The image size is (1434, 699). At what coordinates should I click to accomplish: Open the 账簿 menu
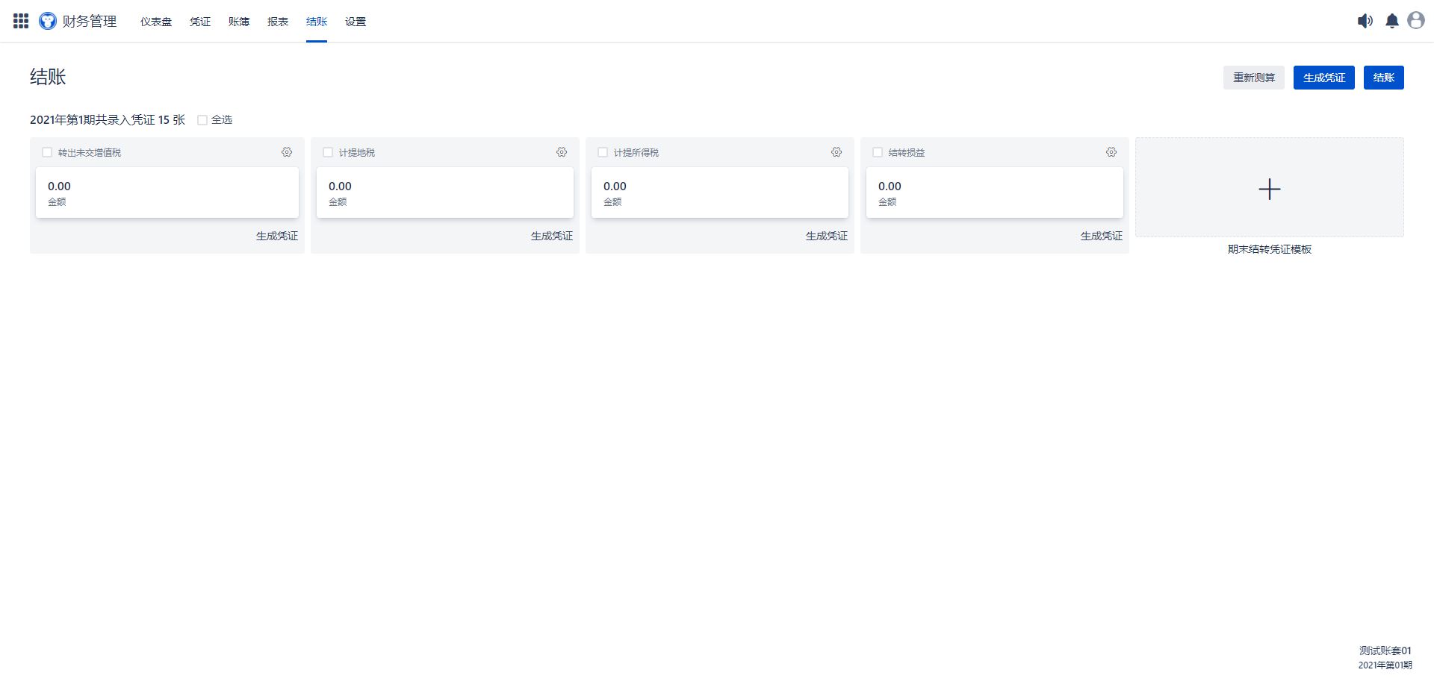point(239,22)
